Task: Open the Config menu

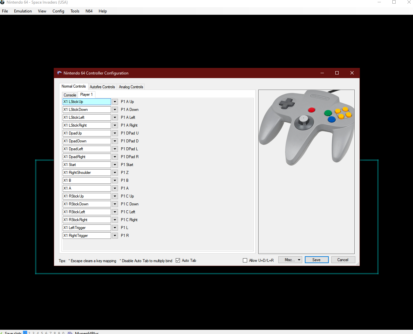Action: point(58,11)
